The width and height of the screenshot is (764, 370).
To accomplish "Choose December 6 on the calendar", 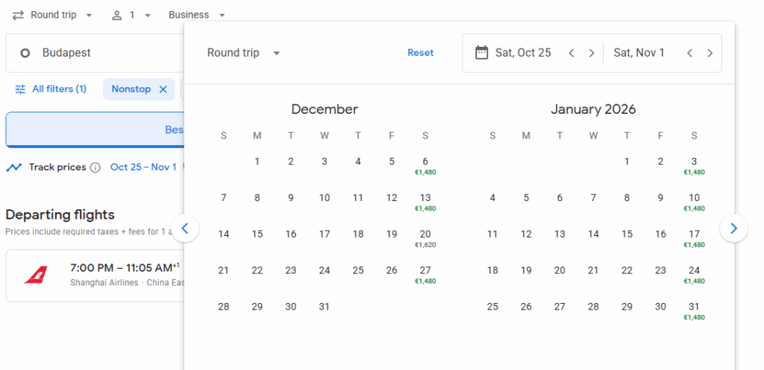I will [425, 165].
